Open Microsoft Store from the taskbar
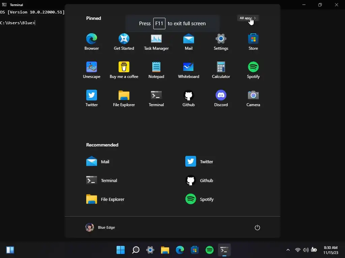 [x=195, y=250]
